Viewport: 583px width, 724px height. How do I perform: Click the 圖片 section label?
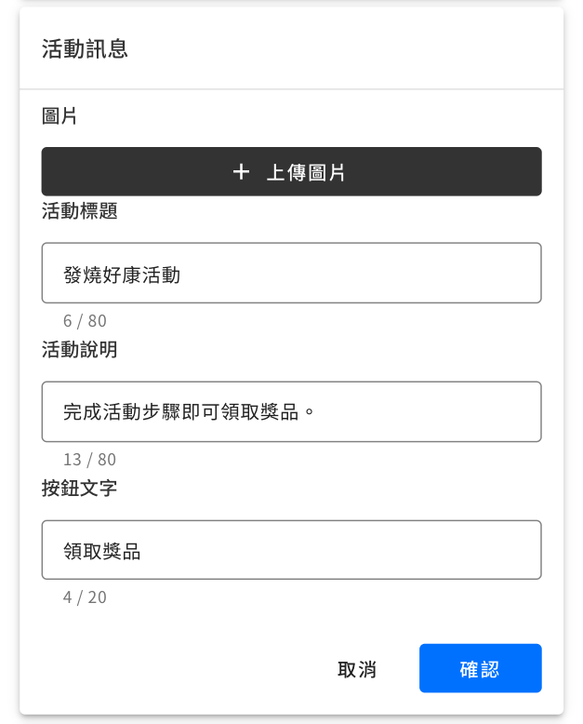pyautogui.click(x=60, y=116)
